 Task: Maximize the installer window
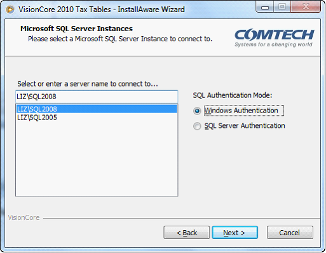click(x=282, y=7)
